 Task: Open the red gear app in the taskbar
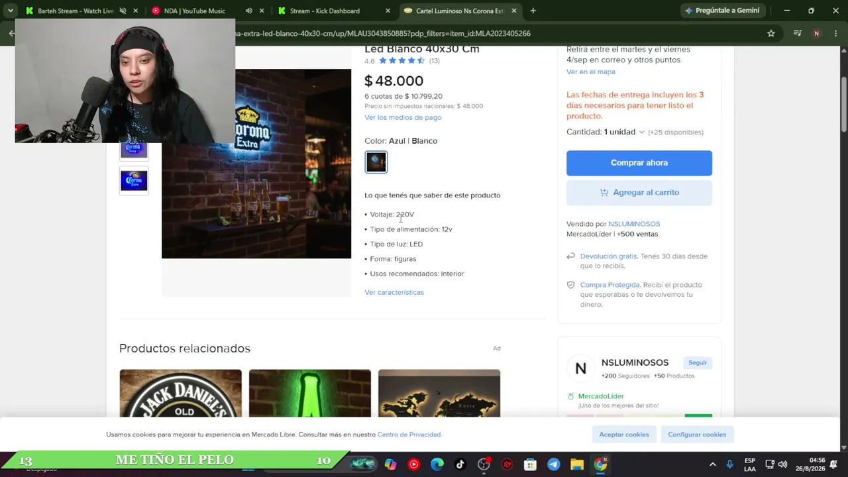click(x=507, y=464)
